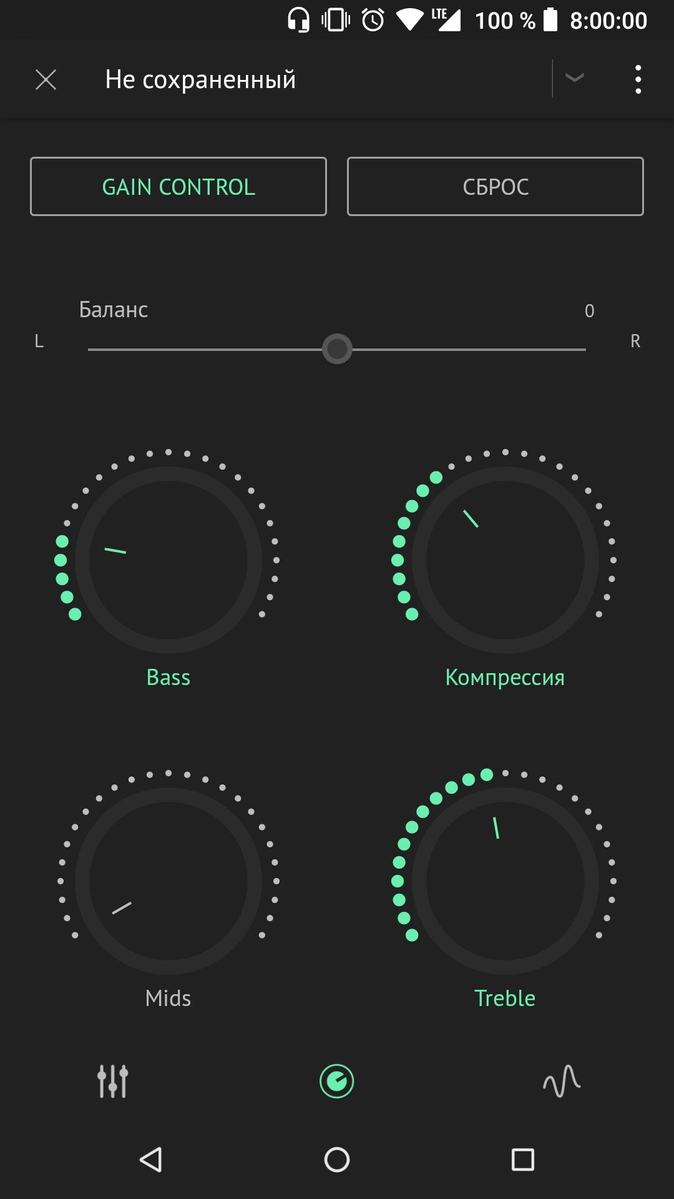Click the Баланс label
This screenshot has width=674, height=1199.
point(114,310)
